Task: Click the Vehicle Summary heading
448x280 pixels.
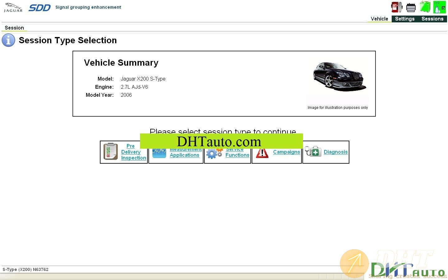Action: [x=121, y=63]
